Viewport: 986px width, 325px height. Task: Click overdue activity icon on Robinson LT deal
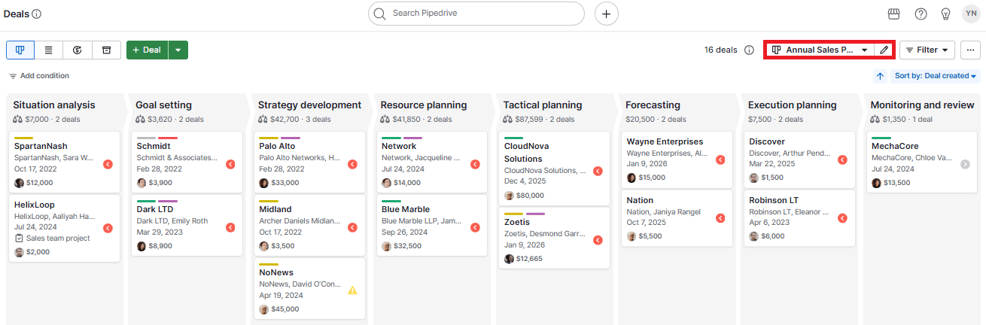point(842,218)
